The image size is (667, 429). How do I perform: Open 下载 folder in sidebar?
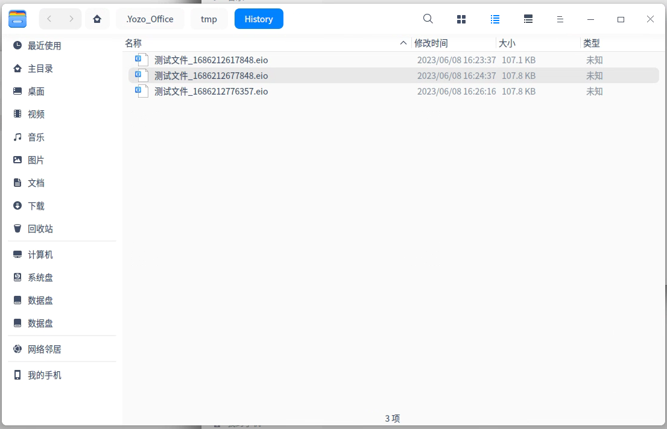pos(62,206)
